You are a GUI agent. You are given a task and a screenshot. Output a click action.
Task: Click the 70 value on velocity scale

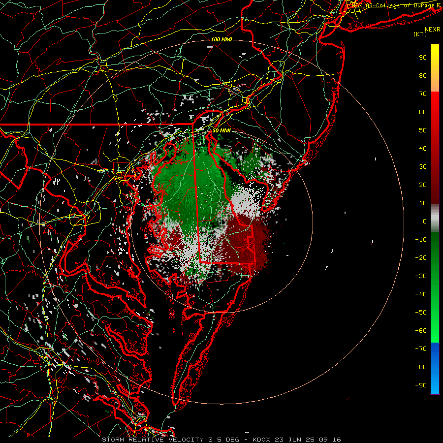coord(423,94)
